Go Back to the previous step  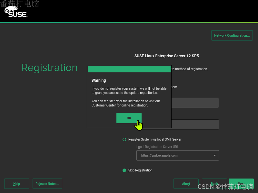coord(214,184)
